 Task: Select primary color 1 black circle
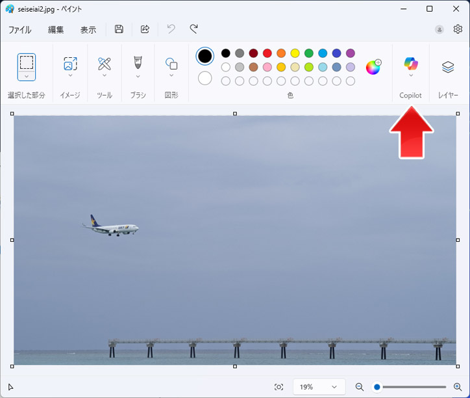click(204, 56)
